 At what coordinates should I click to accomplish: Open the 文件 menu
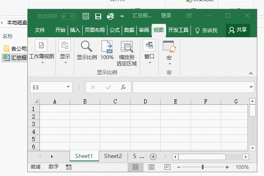click(x=40, y=30)
